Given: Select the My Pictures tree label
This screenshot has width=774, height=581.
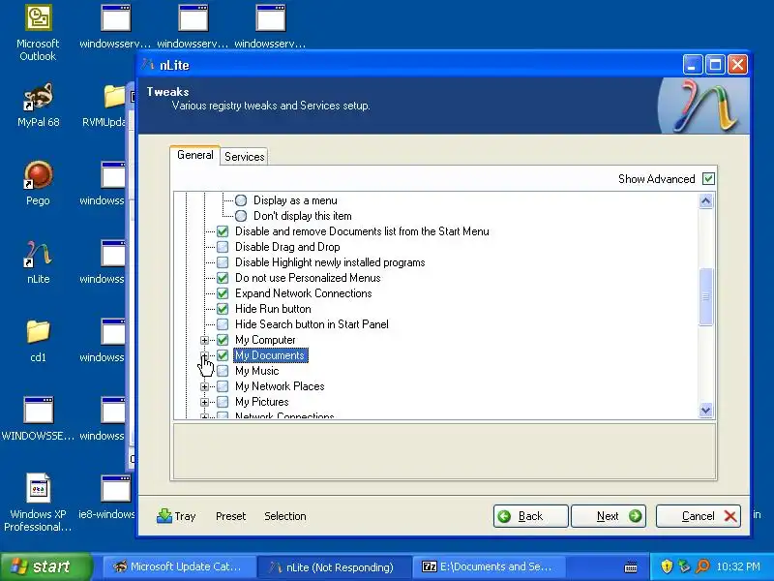Looking at the screenshot, I should coord(261,402).
